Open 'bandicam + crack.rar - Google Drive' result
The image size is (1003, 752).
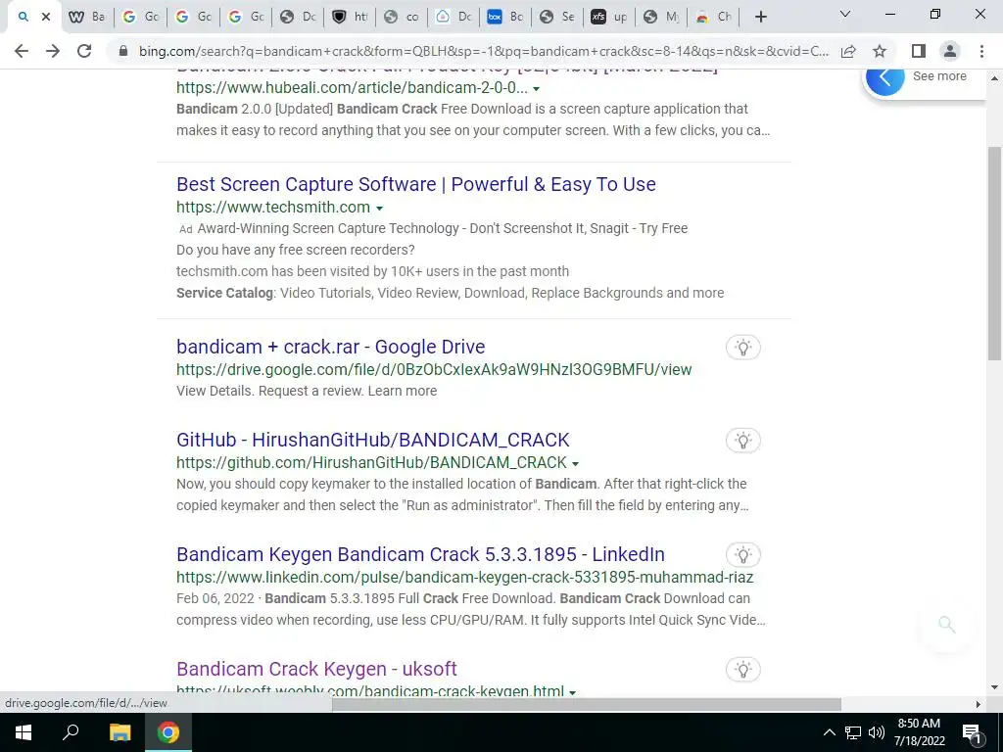[x=331, y=347]
